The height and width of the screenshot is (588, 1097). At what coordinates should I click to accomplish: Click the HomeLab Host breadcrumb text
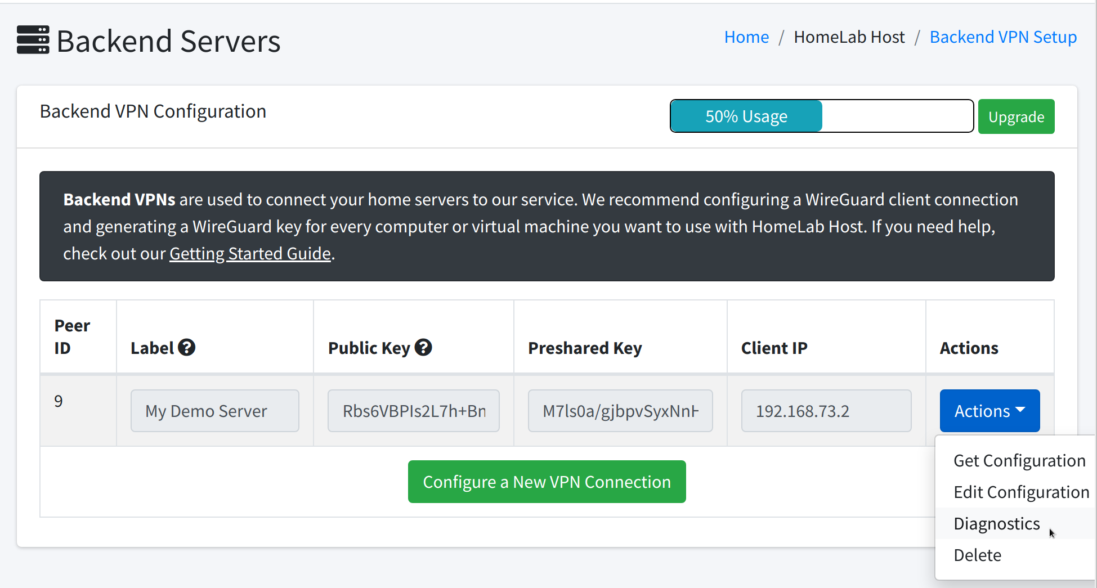(x=849, y=37)
